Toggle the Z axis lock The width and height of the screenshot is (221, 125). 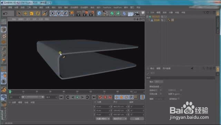point(65,14)
